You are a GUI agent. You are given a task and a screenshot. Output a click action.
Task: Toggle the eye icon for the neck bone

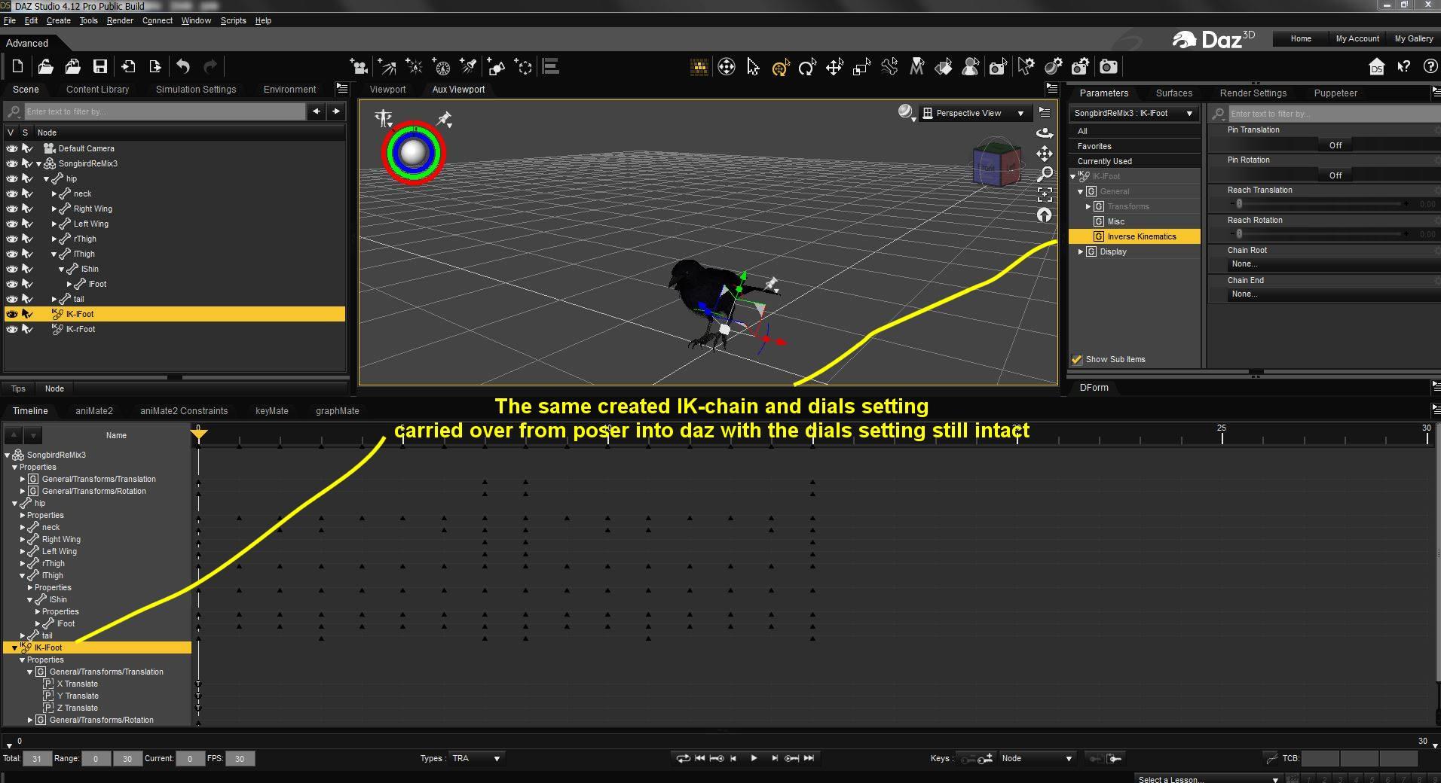point(12,193)
